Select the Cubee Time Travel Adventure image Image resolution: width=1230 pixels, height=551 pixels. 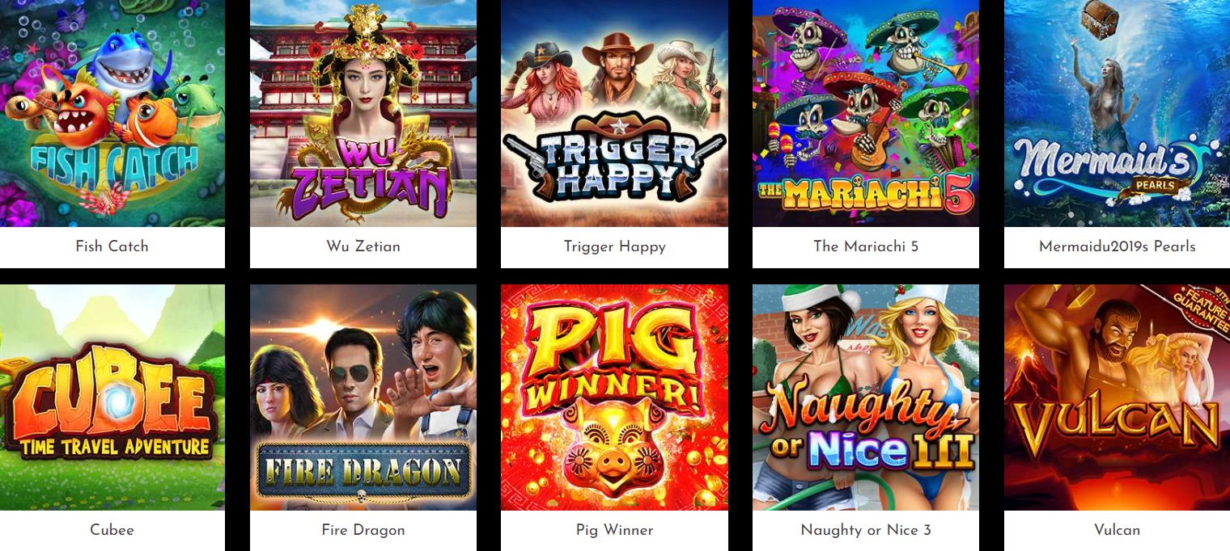coord(112,397)
